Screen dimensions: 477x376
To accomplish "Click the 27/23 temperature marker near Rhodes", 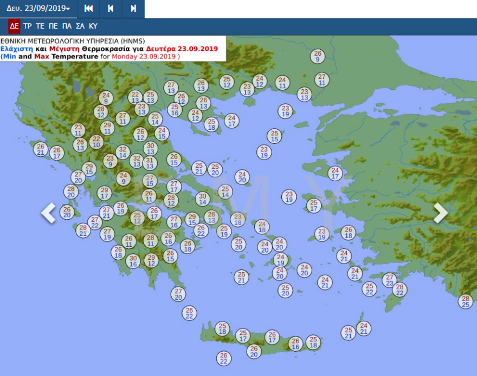I will 389,280.
